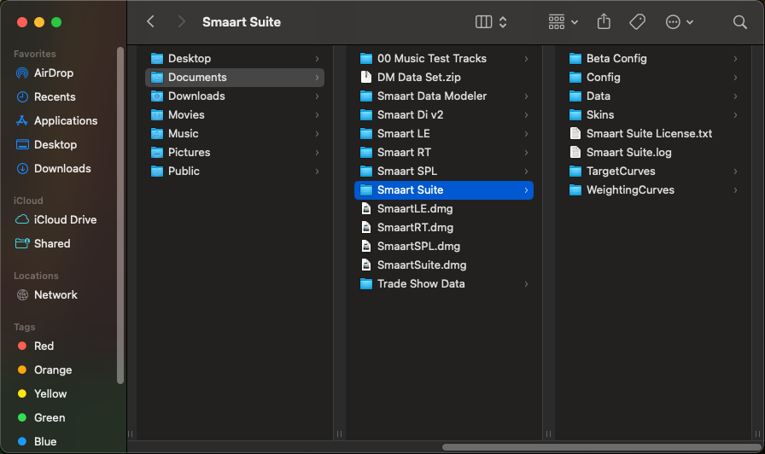Select Smaart Suite License.txt file
This screenshot has width=765, height=454.
coord(653,134)
